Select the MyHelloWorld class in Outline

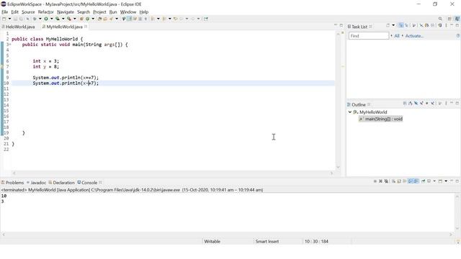[373, 112]
